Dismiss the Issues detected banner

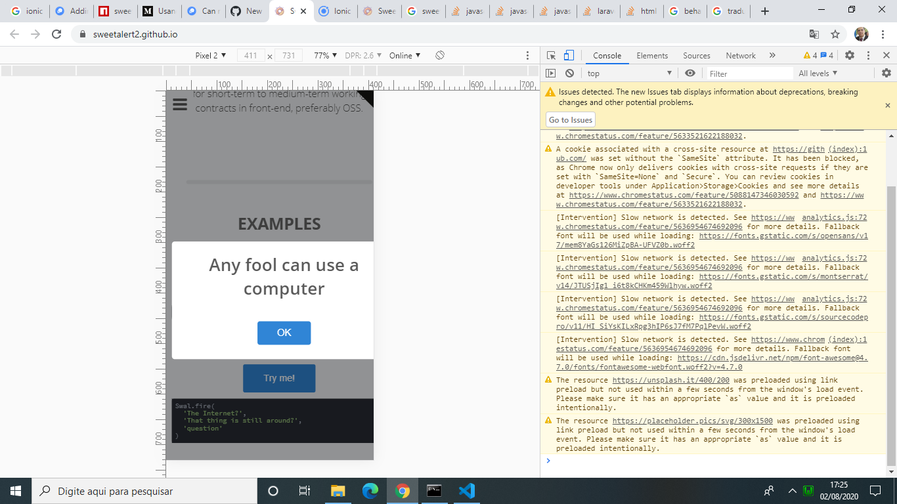pyautogui.click(x=888, y=105)
